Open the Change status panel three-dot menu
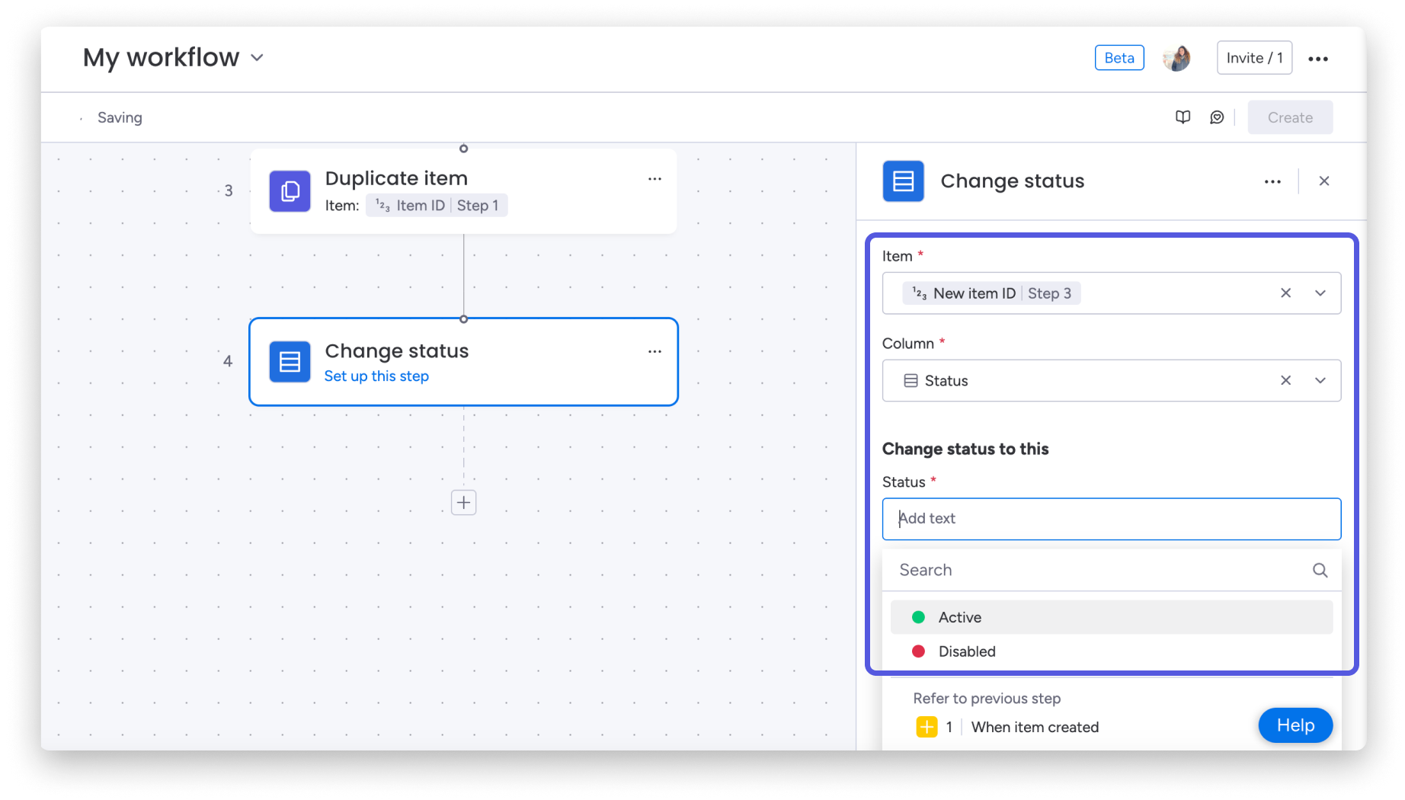Viewport: 1405px width, 800px height. [x=1272, y=181]
